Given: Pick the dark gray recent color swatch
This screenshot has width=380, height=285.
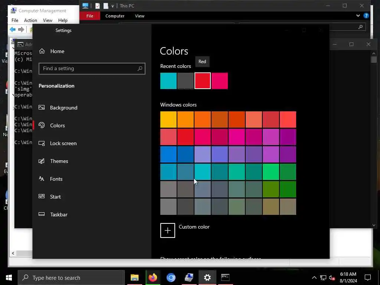Looking at the screenshot, I should [x=186, y=81].
